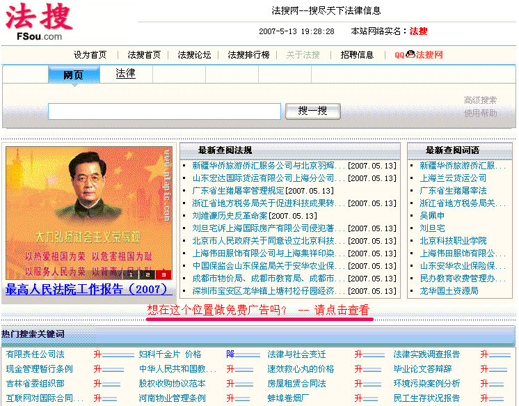Switch banner to slide 3
The width and height of the screenshot is (519, 406).
click(x=163, y=274)
